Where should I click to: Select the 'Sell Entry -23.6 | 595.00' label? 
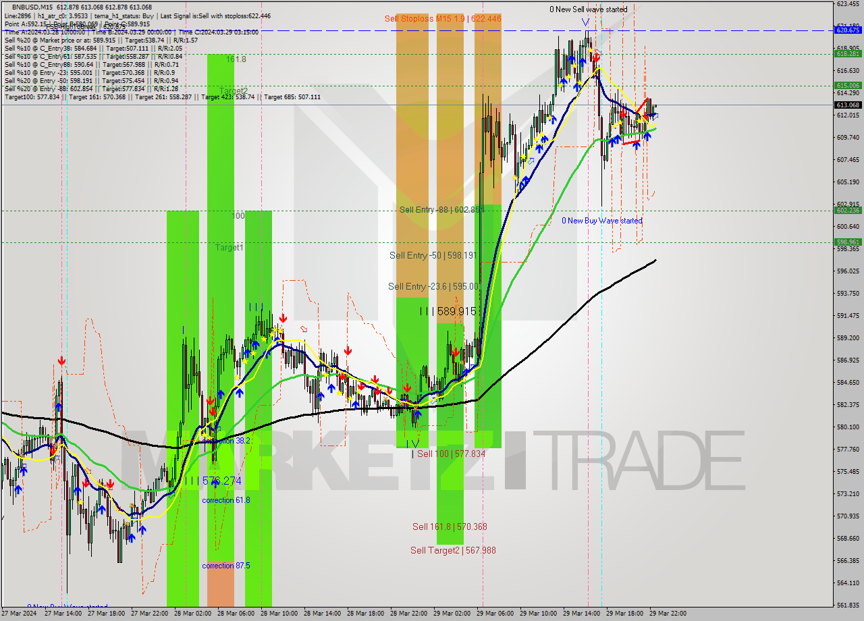point(433,286)
